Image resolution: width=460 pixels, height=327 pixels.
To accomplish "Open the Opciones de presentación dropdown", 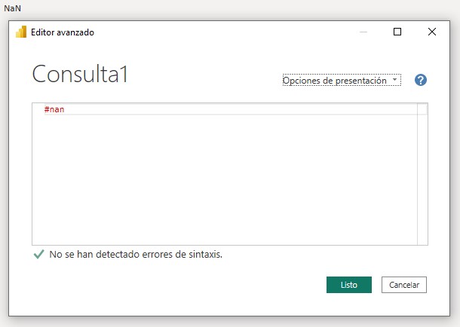I will [342, 81].
